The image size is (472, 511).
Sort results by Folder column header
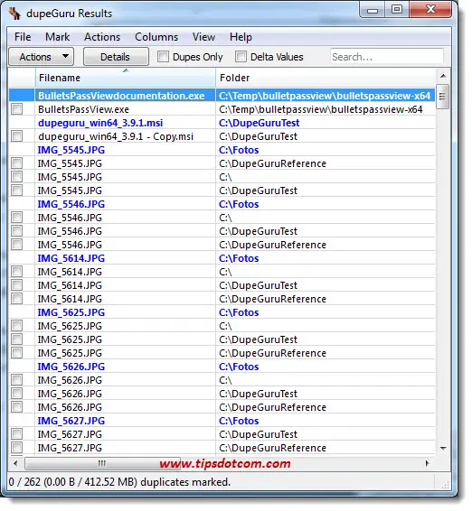[x=326, y=78]
